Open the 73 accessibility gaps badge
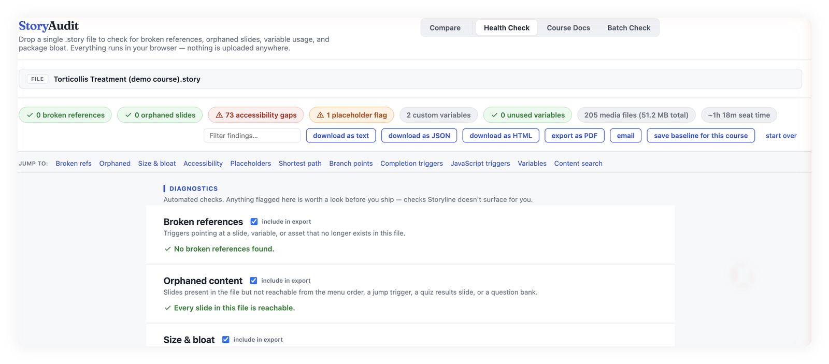Image resolution: width=829 pixels, height=364 pixels. 256,115
